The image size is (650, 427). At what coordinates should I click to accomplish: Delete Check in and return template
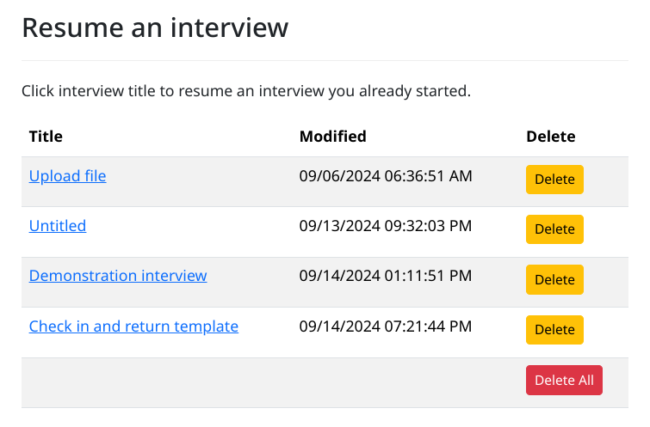tap(554, 330)
